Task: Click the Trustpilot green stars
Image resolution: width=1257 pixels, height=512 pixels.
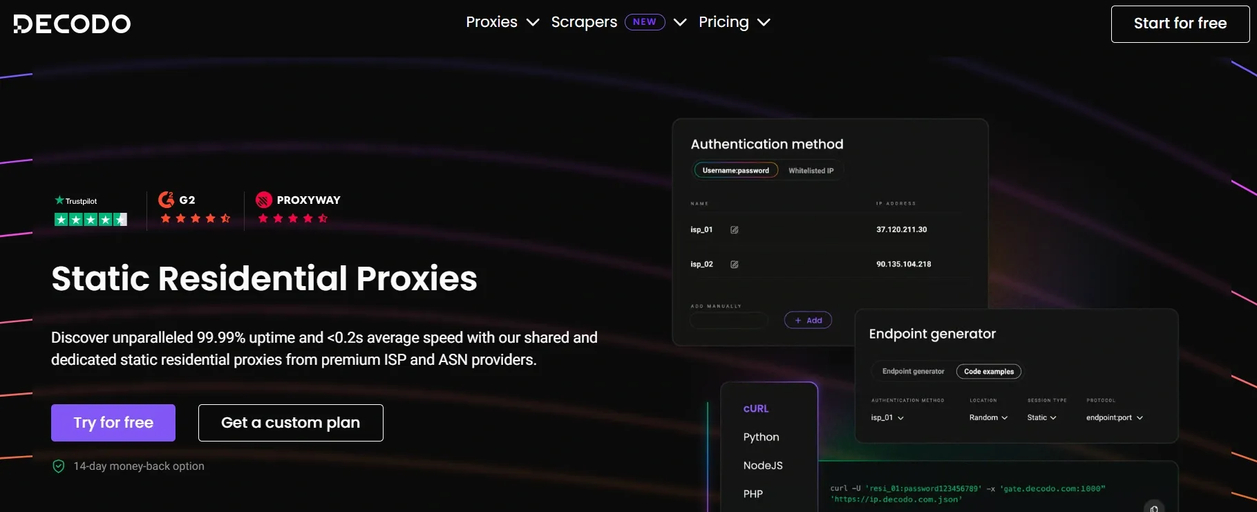Action: coord(91,220)
